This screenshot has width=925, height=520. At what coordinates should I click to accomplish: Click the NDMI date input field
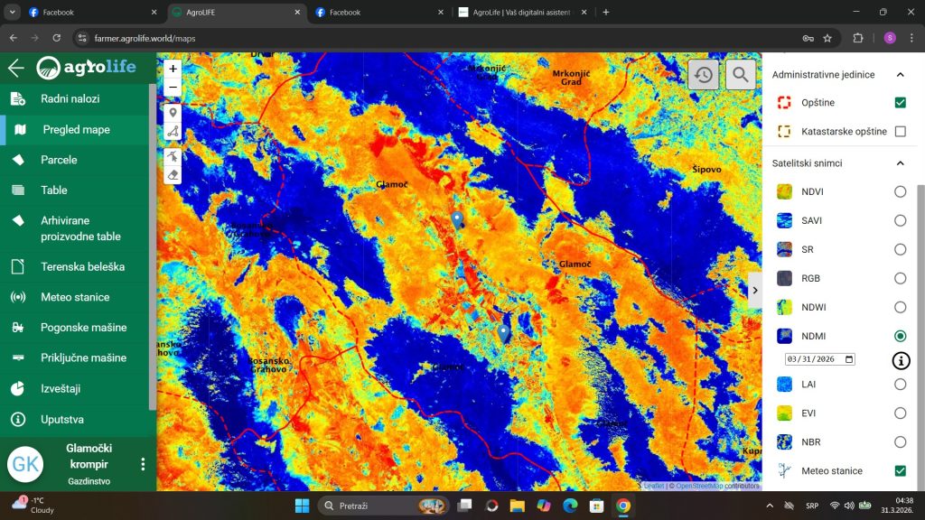[x=819, y=359]
